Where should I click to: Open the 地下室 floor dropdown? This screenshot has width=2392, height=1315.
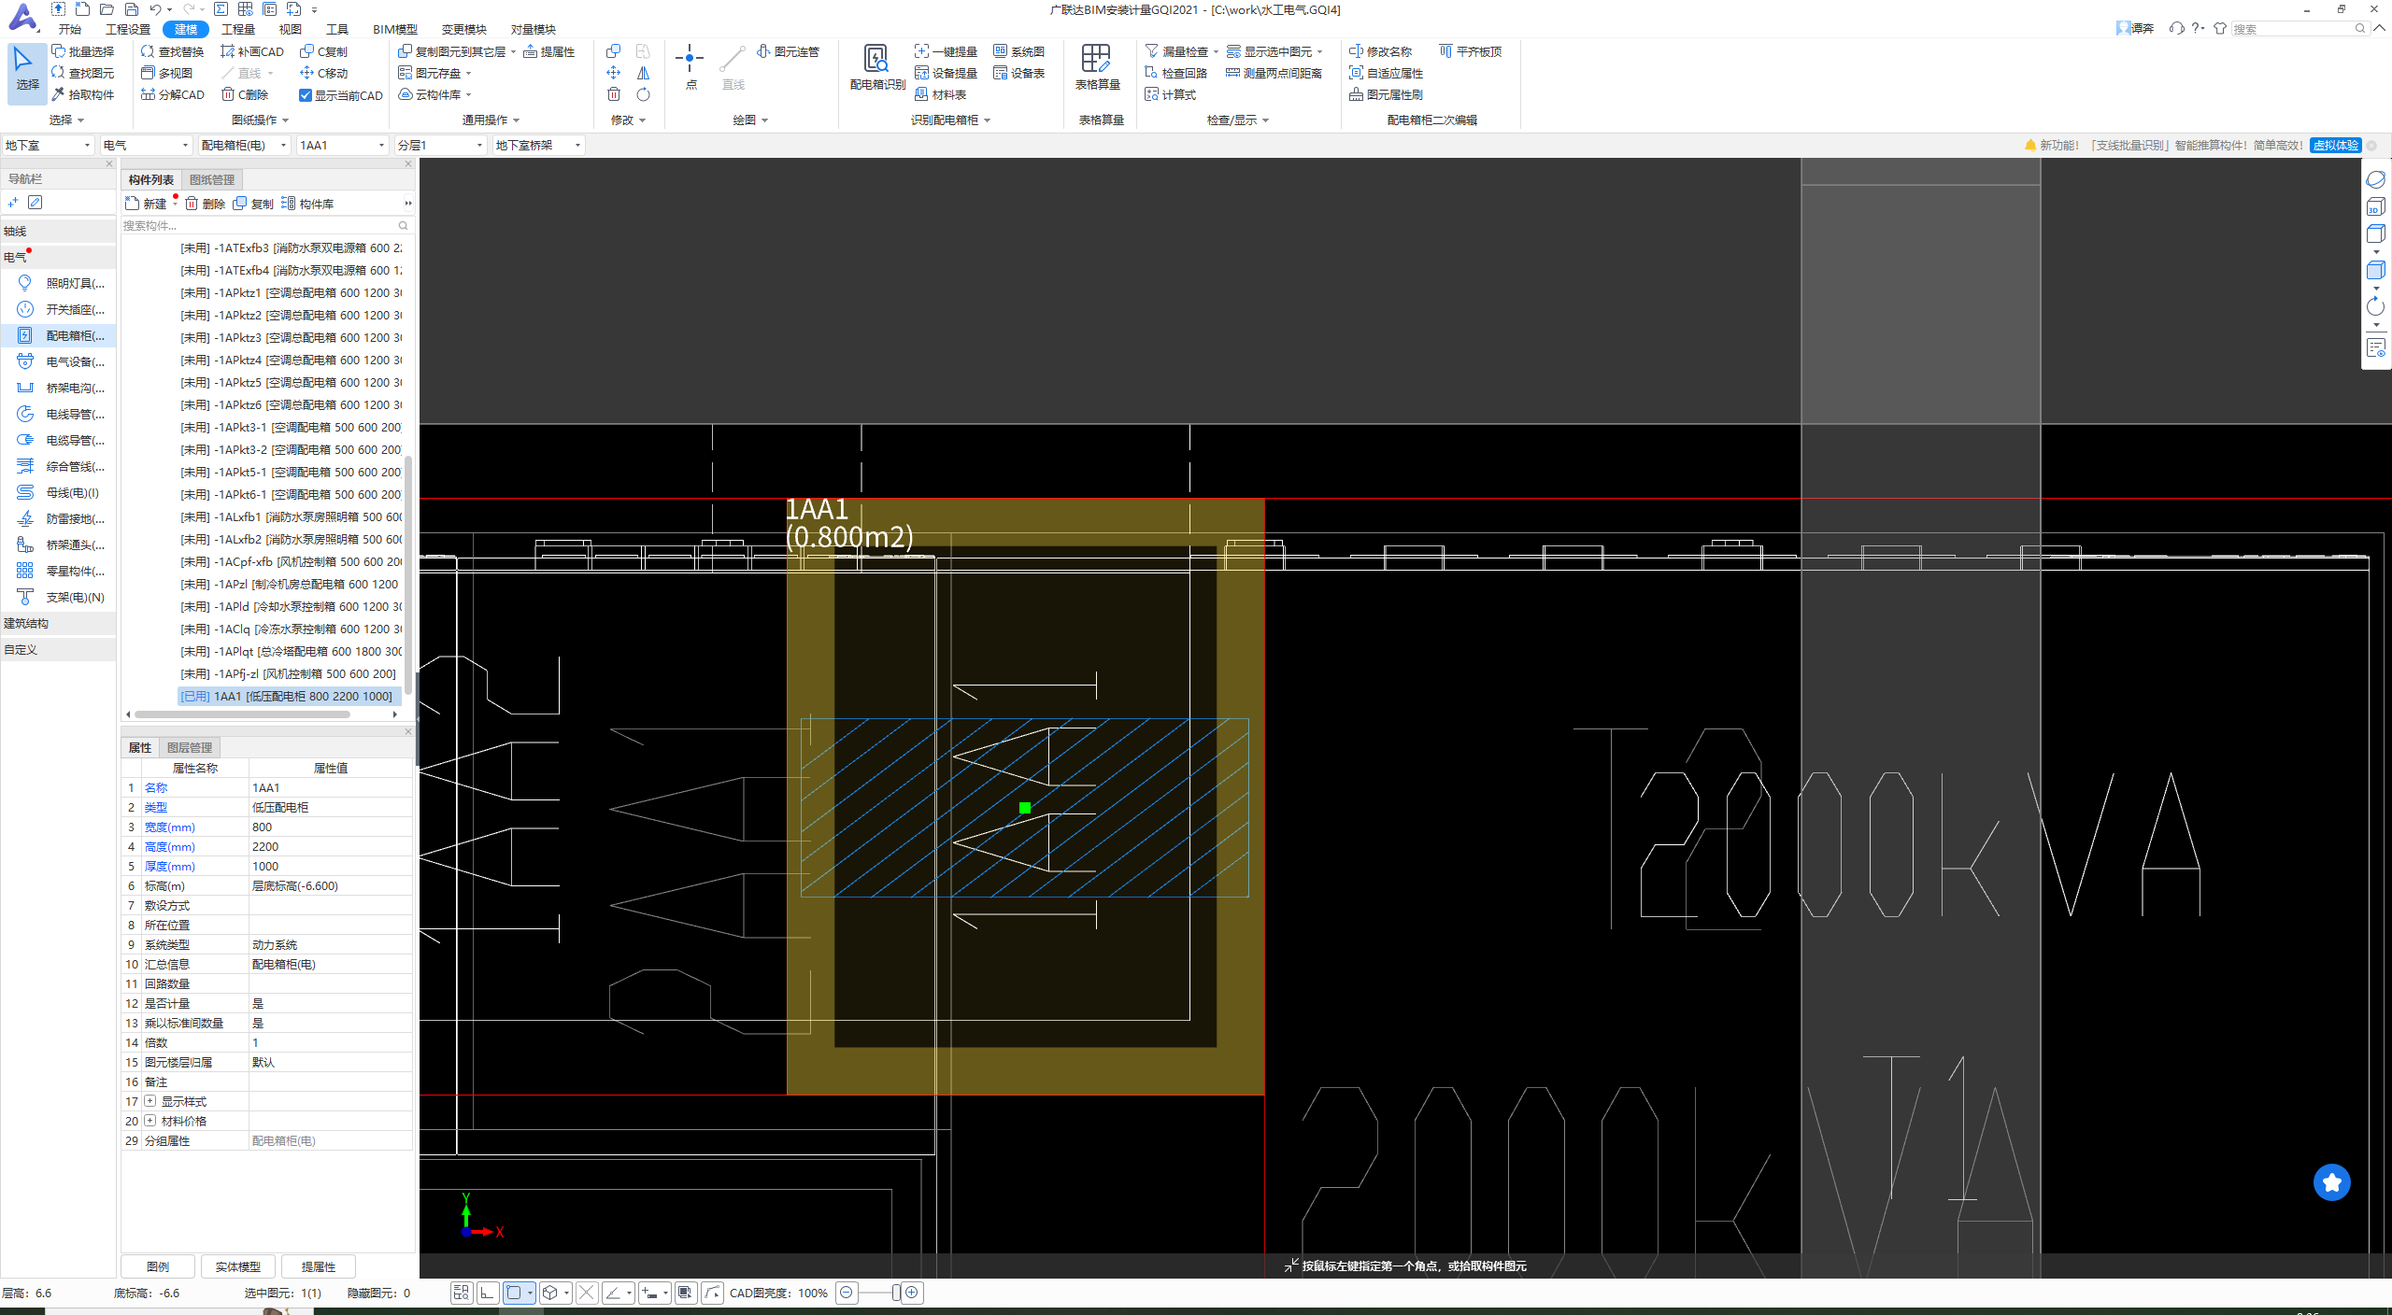point(49,145)
